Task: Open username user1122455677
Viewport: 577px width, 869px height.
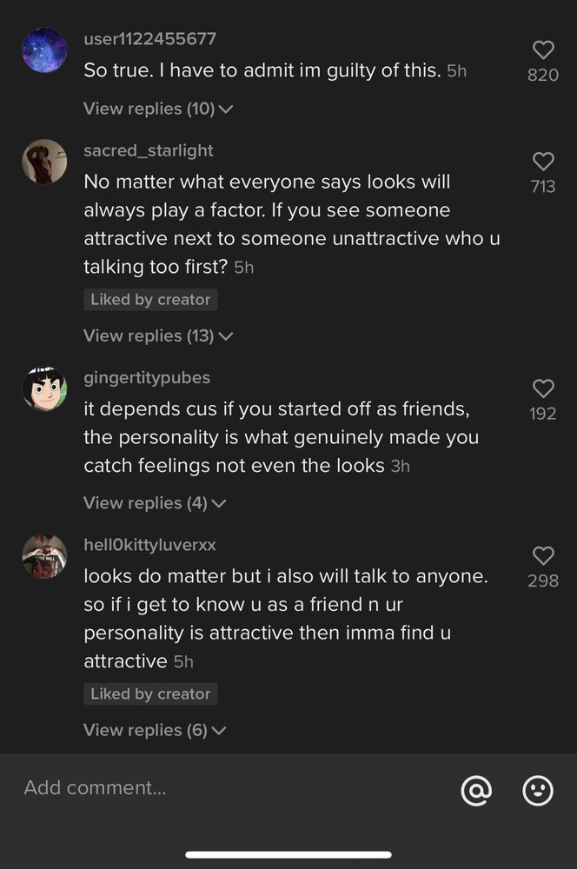Action: (149, 39)
